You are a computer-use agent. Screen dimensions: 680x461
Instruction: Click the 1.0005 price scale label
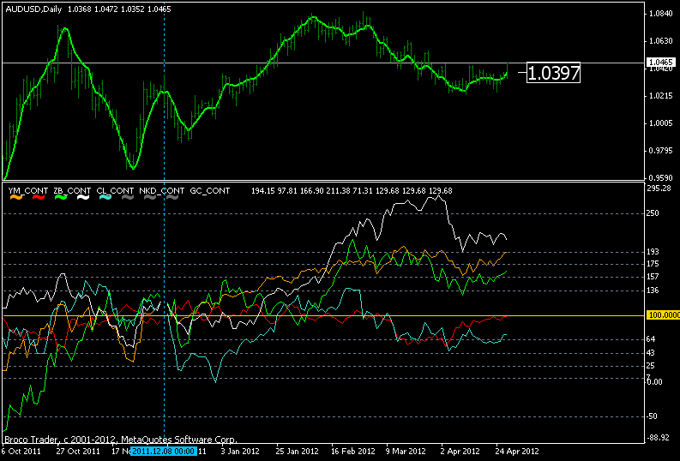(660, 123)
